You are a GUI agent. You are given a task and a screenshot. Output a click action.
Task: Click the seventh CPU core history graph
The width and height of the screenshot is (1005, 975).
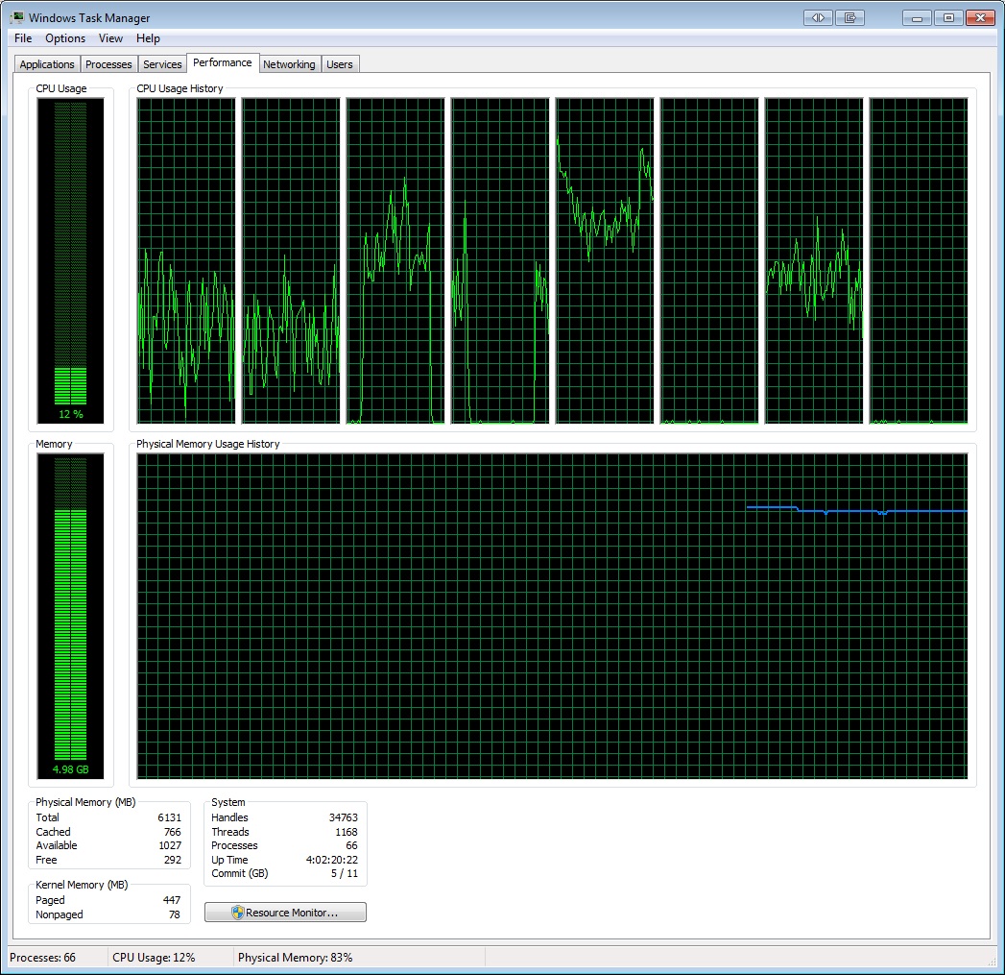pos(814,260)
